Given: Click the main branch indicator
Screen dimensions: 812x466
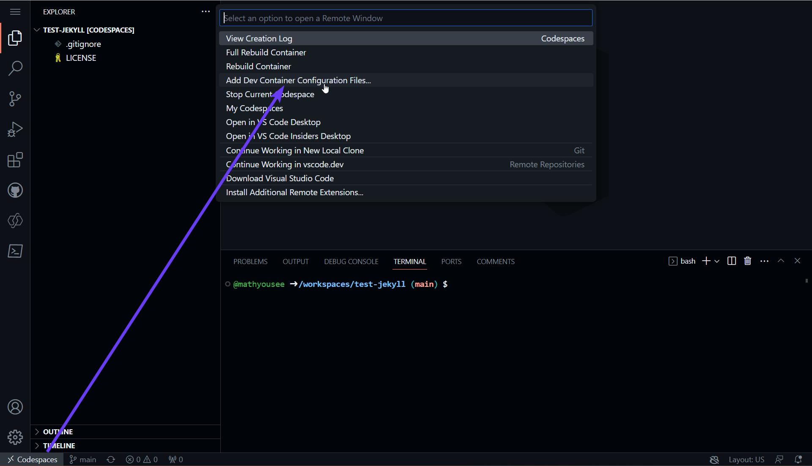Looking at the screenshot, I should [x=82, y=459].
